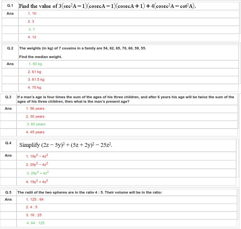Click the median weight question text

[83, 48]
